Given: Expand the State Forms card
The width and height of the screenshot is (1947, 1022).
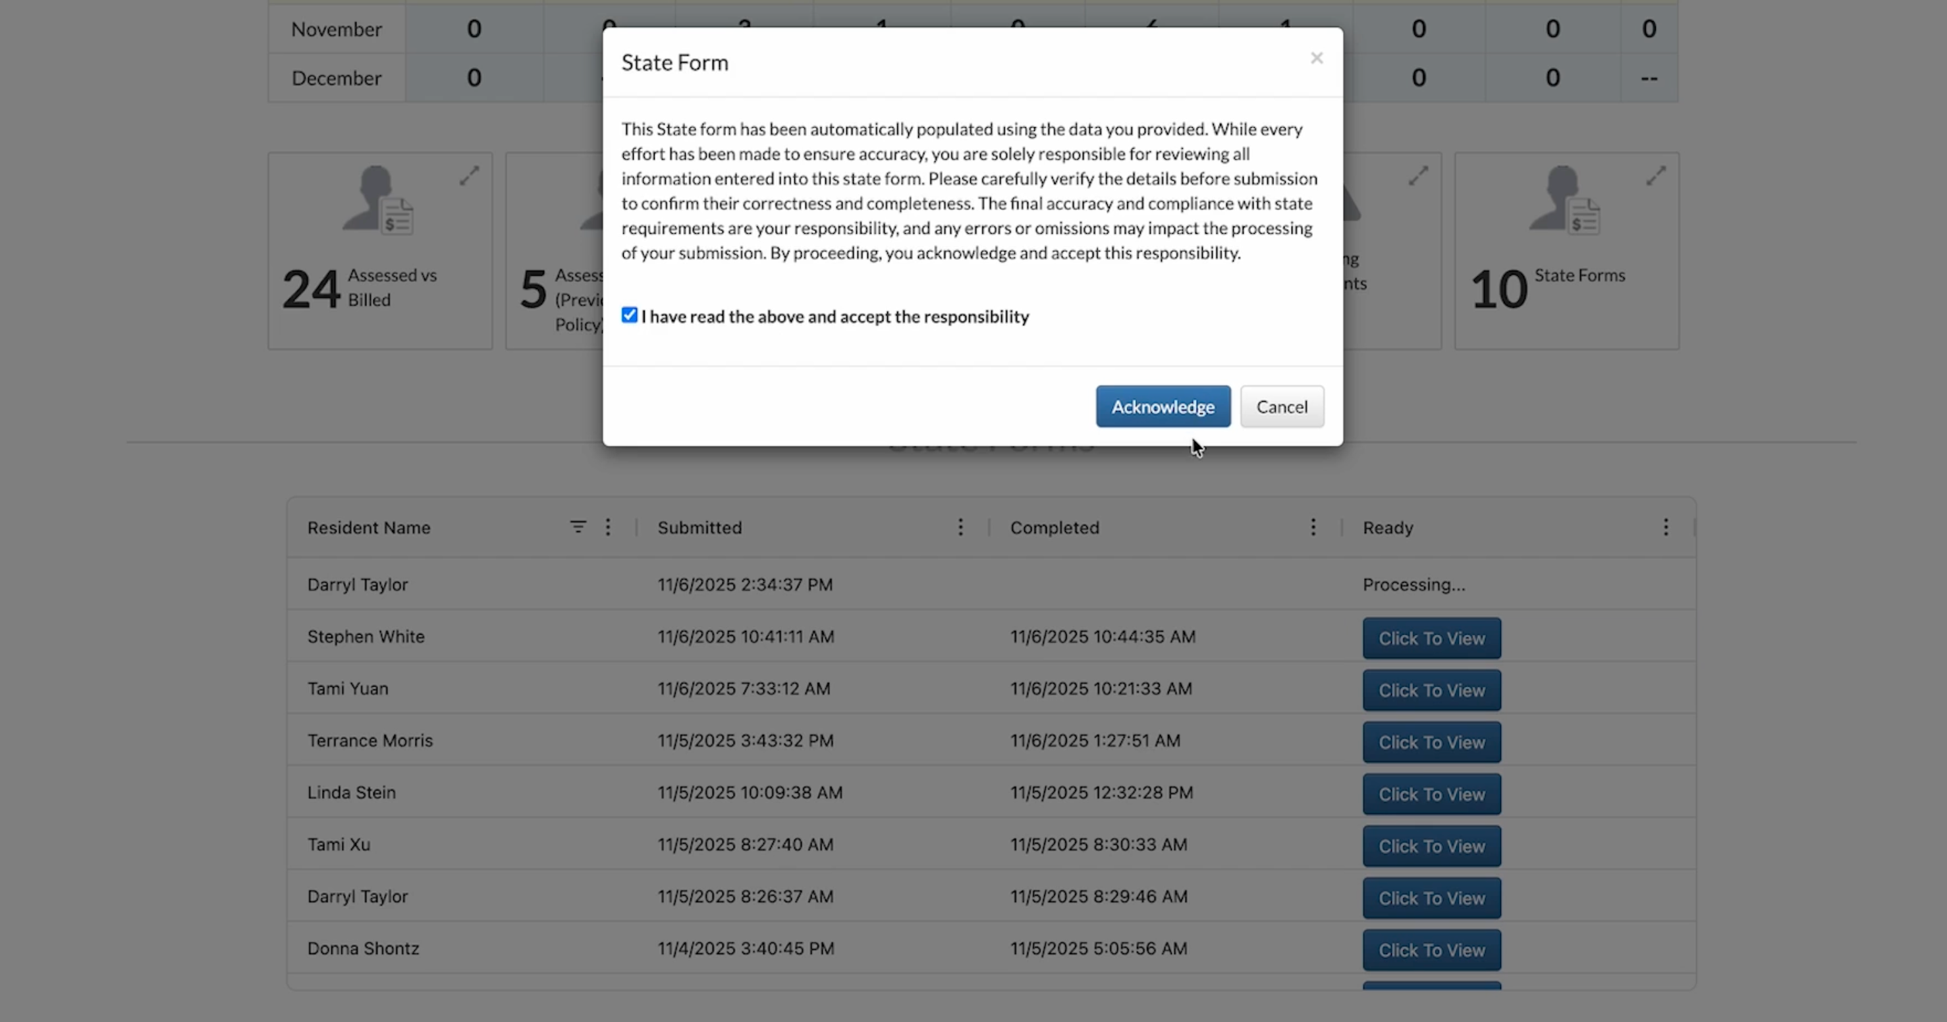Looking at the screenshot, I should (1655, 175).
